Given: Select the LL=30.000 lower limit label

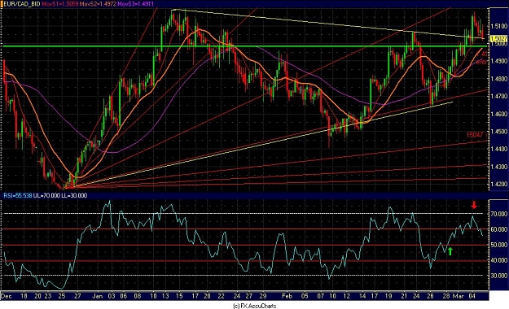Looking at the screenshot, I should coord(74,195).
